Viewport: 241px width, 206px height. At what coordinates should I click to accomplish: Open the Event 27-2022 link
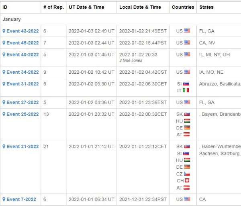point(22,103)
